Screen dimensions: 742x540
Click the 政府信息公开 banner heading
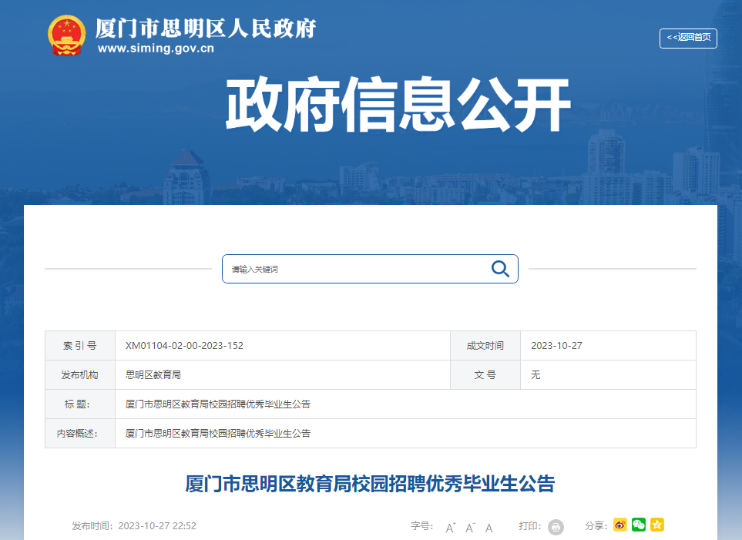pyautogui.click(x=398, y=106)
